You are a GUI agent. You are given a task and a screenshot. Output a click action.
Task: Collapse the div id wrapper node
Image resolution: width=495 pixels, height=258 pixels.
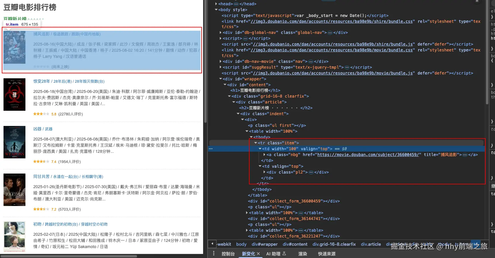(221, 79)
